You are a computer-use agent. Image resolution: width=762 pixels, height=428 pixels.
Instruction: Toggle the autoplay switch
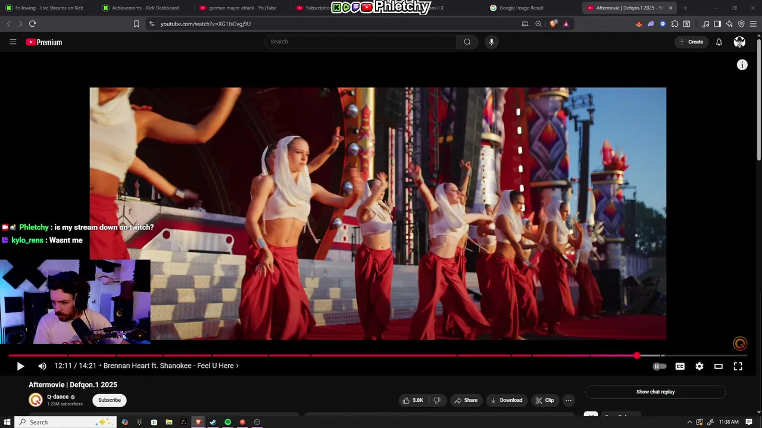[x=660, y=366]
